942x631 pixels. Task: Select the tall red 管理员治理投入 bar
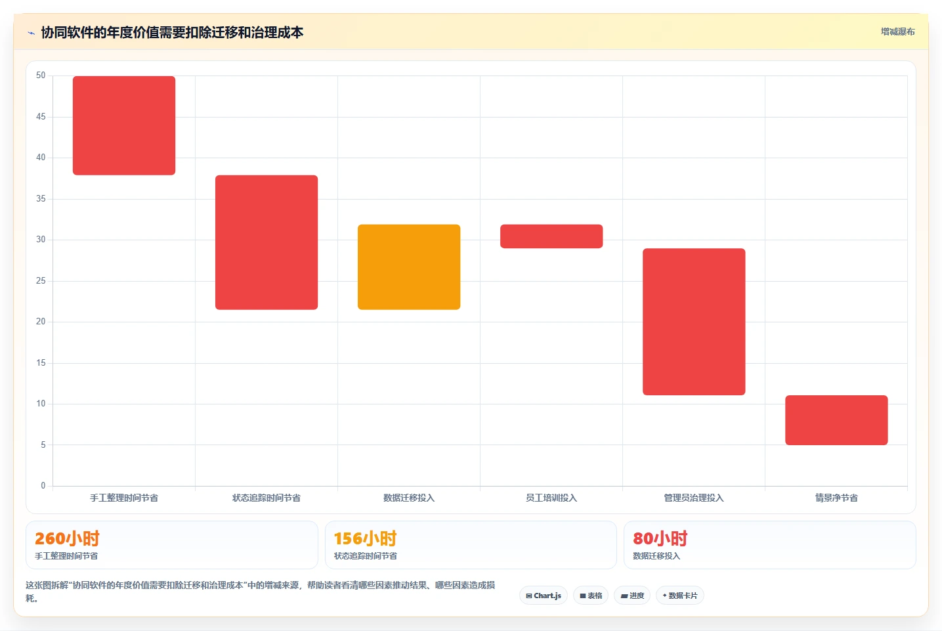694,322
